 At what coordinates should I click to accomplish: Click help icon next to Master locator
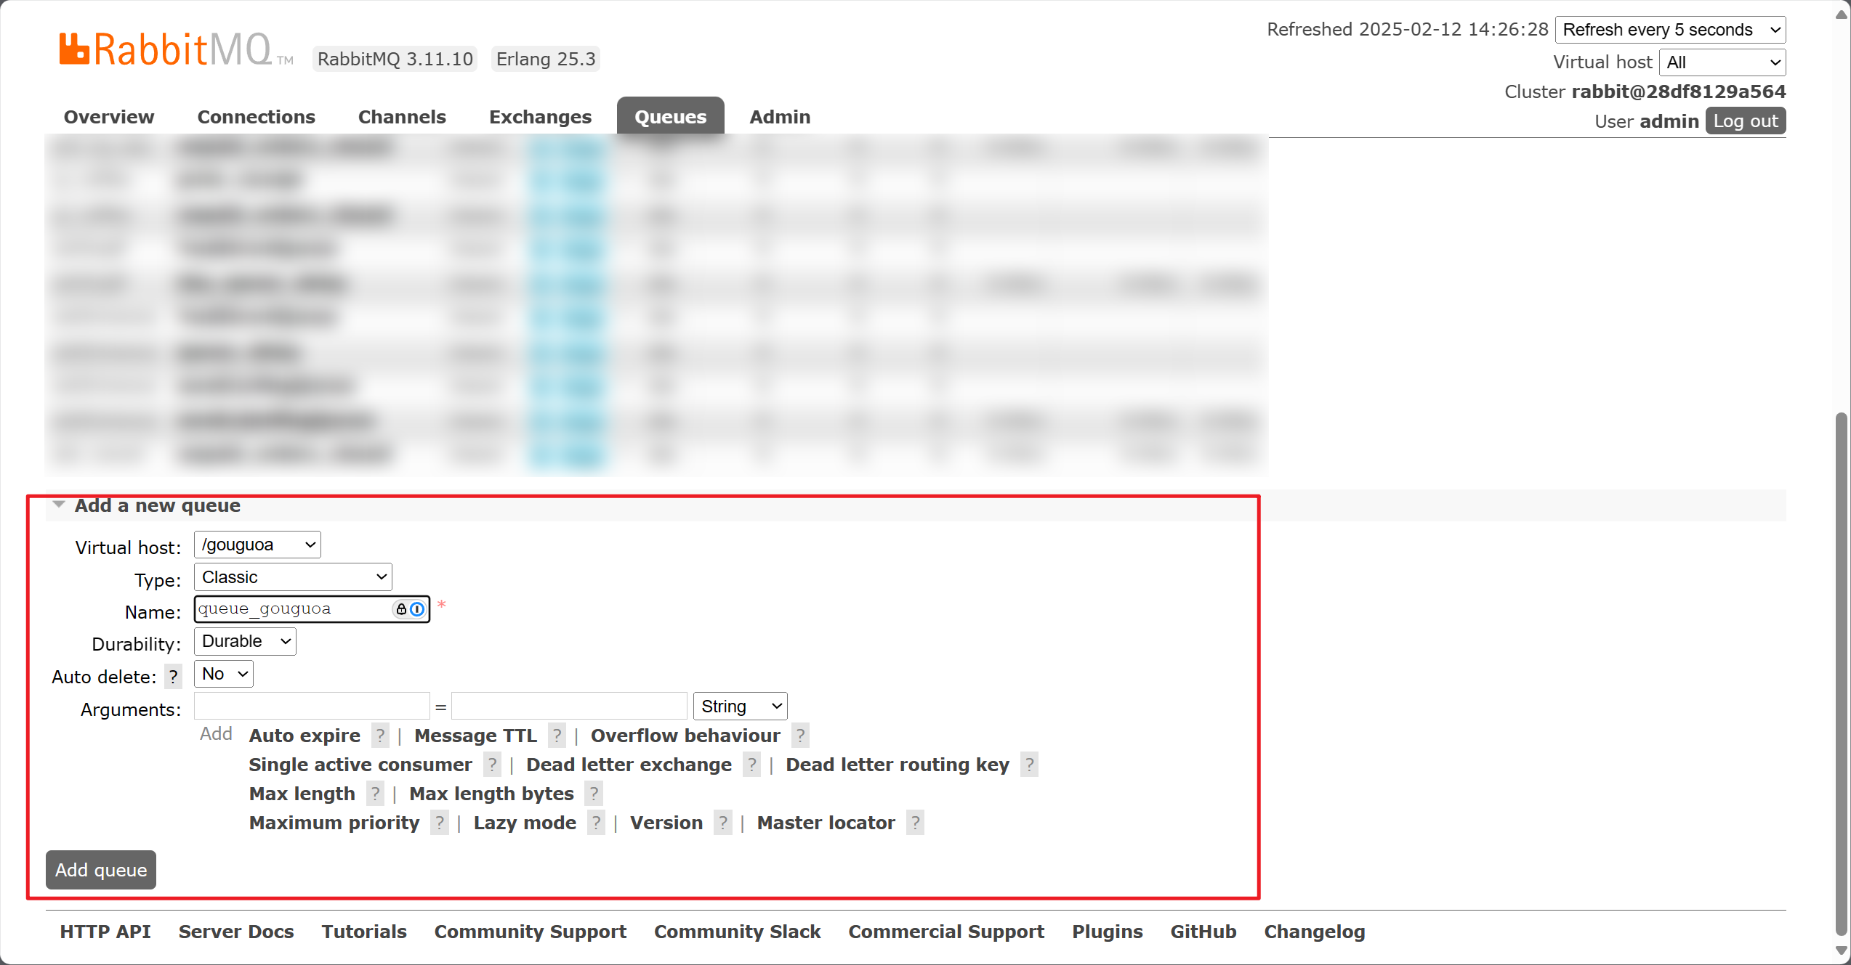915,823
